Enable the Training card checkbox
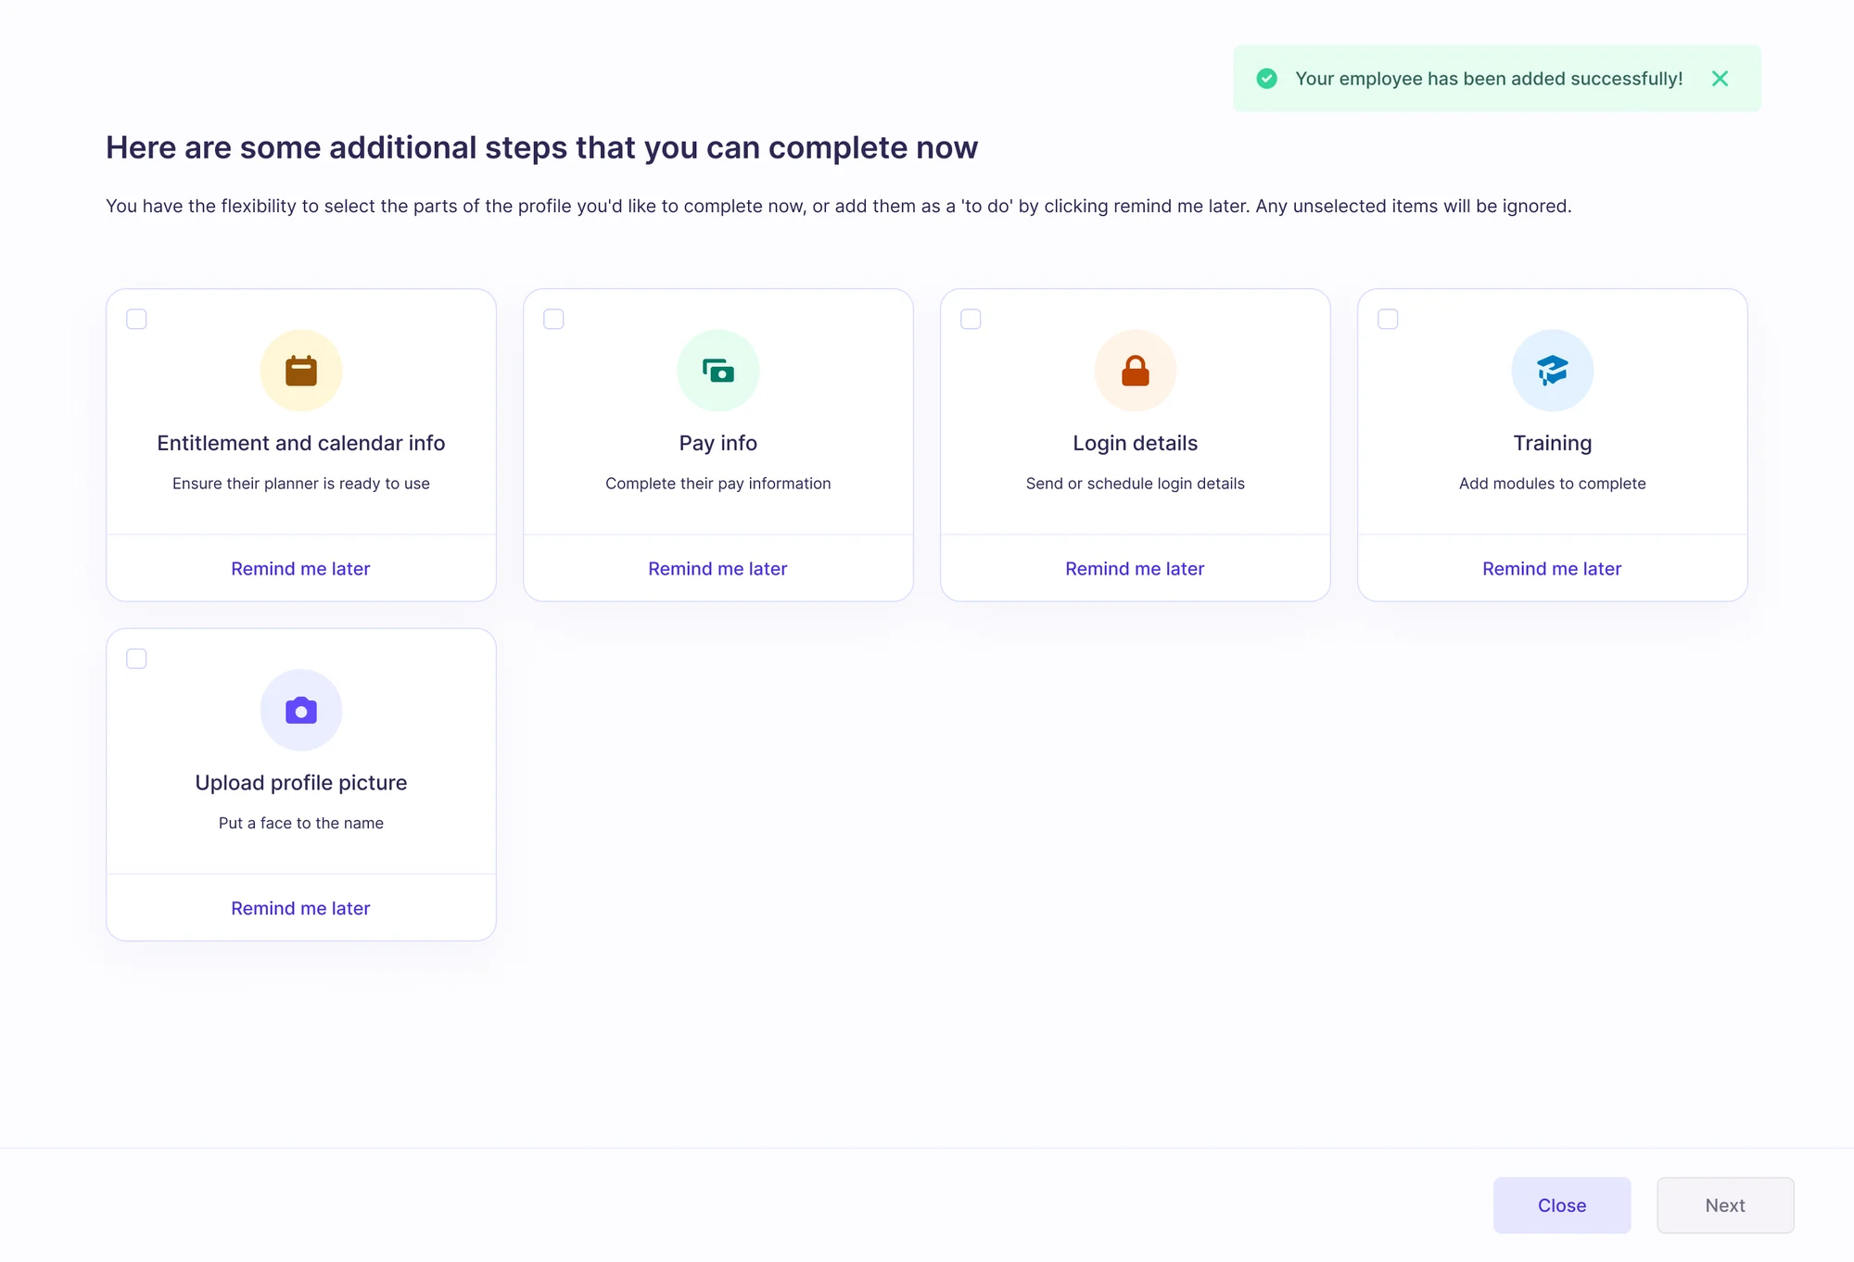 click(x=1388, y=319)
